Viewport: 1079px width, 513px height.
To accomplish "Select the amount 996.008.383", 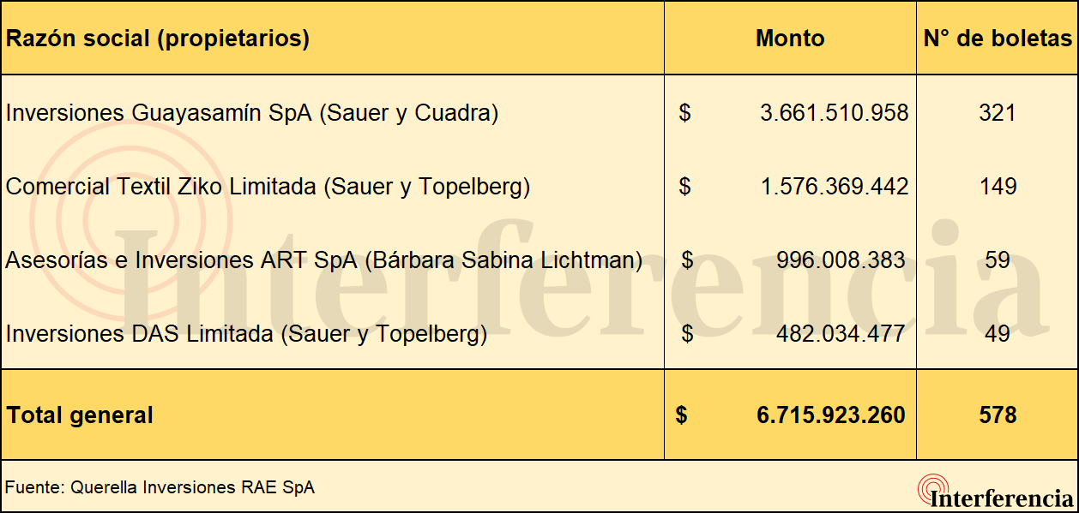I will (x=841, y=260).
